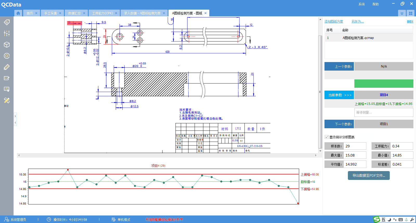
Task: Expand left panel with the right chevron
Action: coord(15,116)
